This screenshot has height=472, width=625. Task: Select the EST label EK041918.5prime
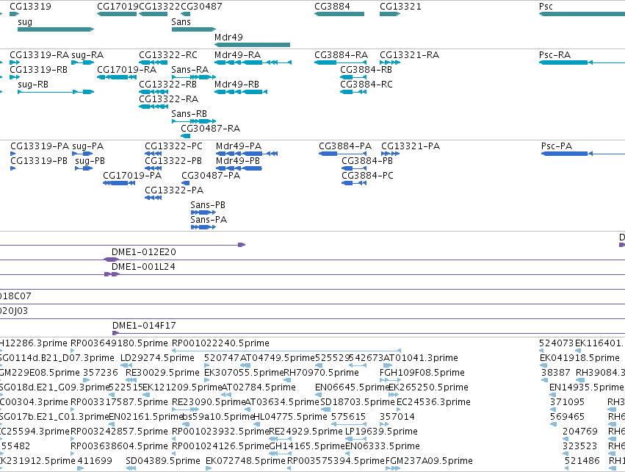click(580, 358)
